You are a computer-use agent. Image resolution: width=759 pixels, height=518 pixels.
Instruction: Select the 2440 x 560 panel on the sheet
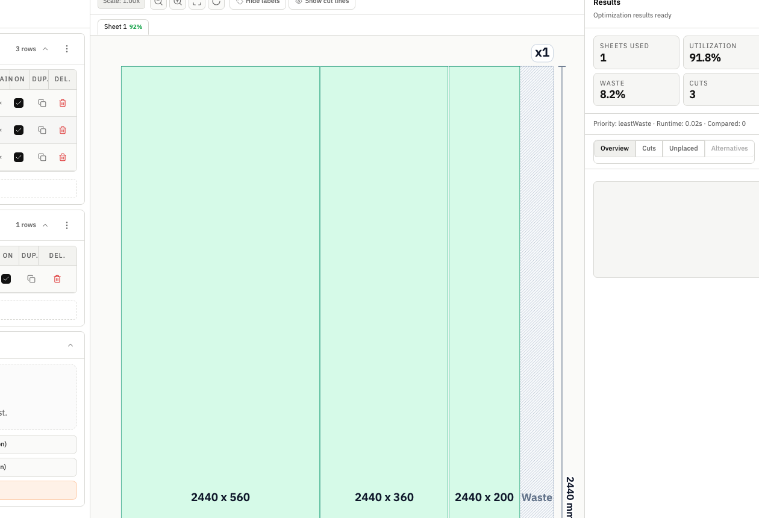pos(220,289)
